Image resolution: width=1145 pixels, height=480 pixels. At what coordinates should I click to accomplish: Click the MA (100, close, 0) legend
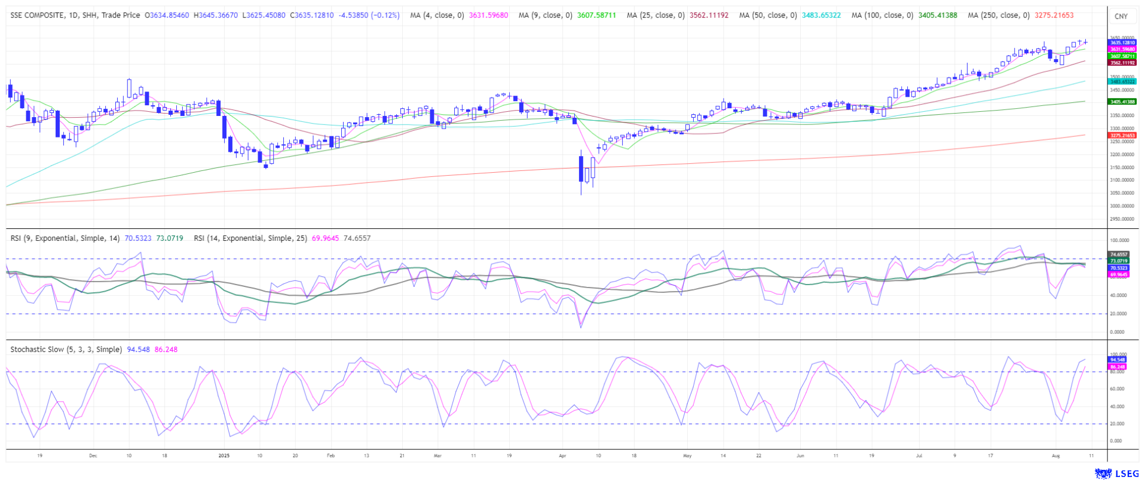coord(882,15)
